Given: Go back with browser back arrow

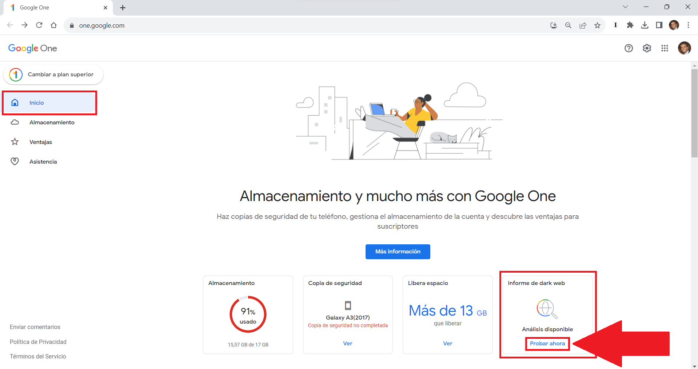Looking at the screenshot, I should (10, 25).
